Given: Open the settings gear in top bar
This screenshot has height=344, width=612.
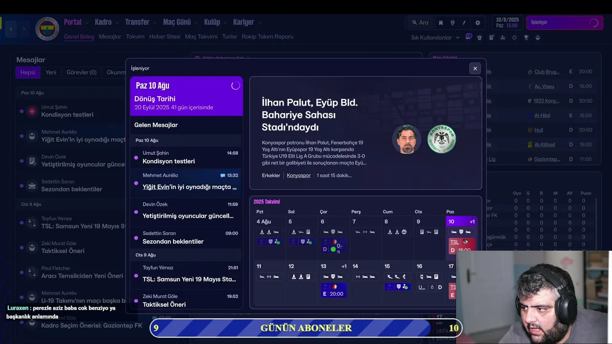Looking at the screenshot, I should coord(477,22).
